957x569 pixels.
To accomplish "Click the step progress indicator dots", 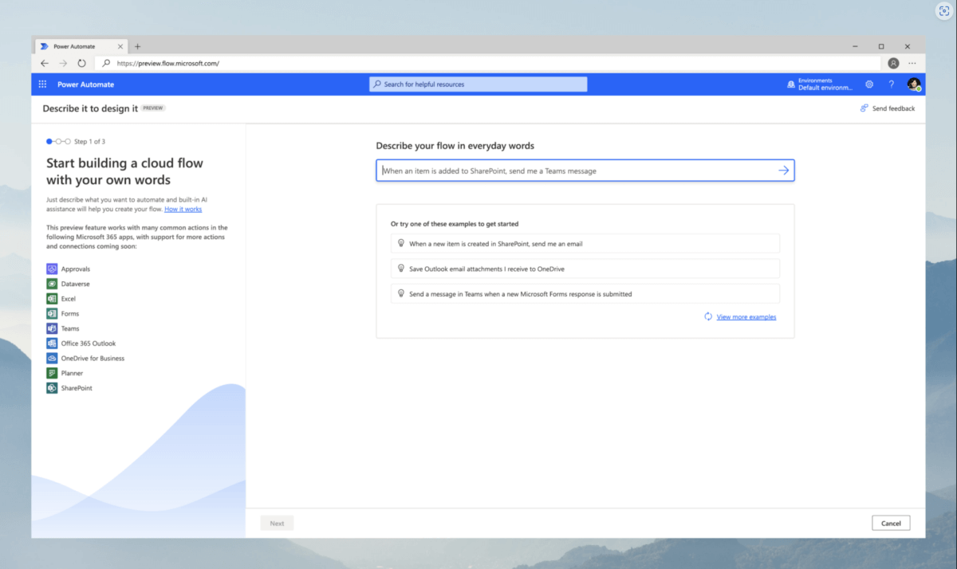I will click(x=58, y=141).
